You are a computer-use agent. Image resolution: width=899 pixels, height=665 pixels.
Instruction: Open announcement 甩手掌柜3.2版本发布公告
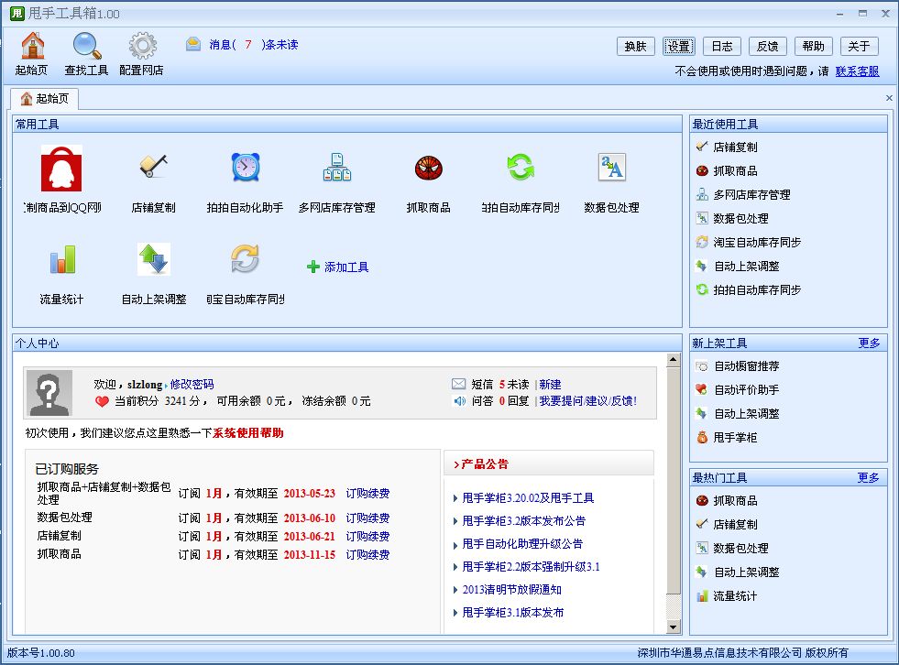pyautogui.click(x=524, y=521)
